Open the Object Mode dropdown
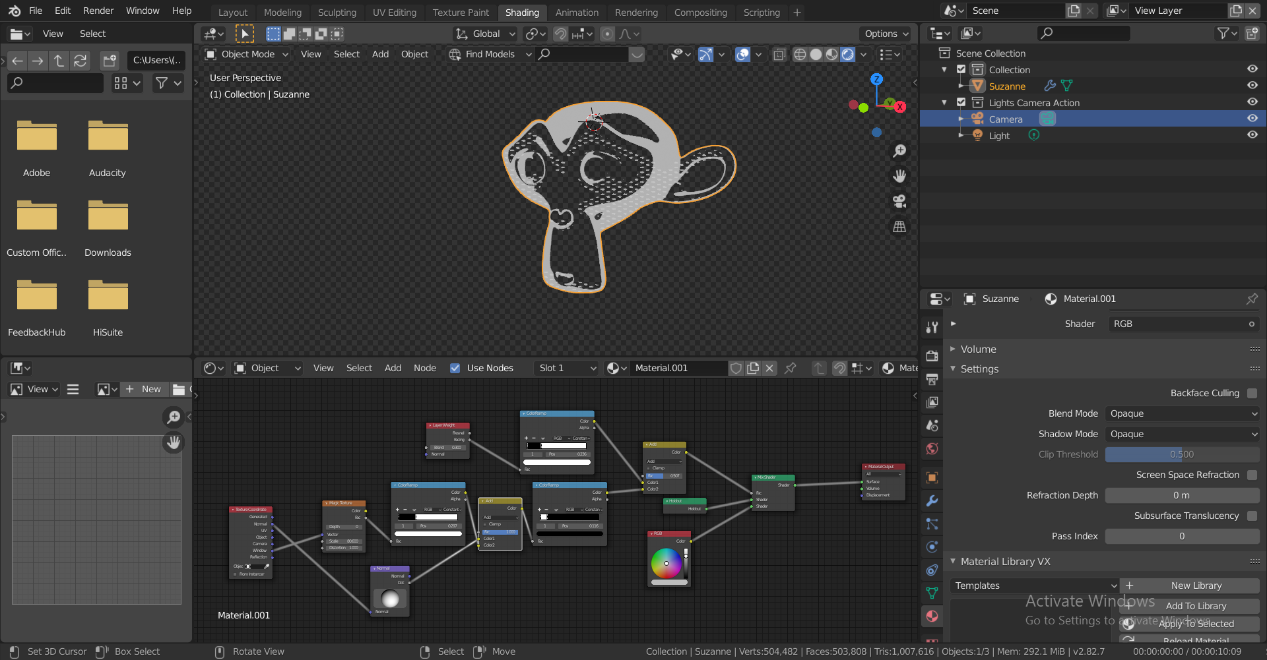Viewport: 1267px width, 660px height. tap(247, 55)
